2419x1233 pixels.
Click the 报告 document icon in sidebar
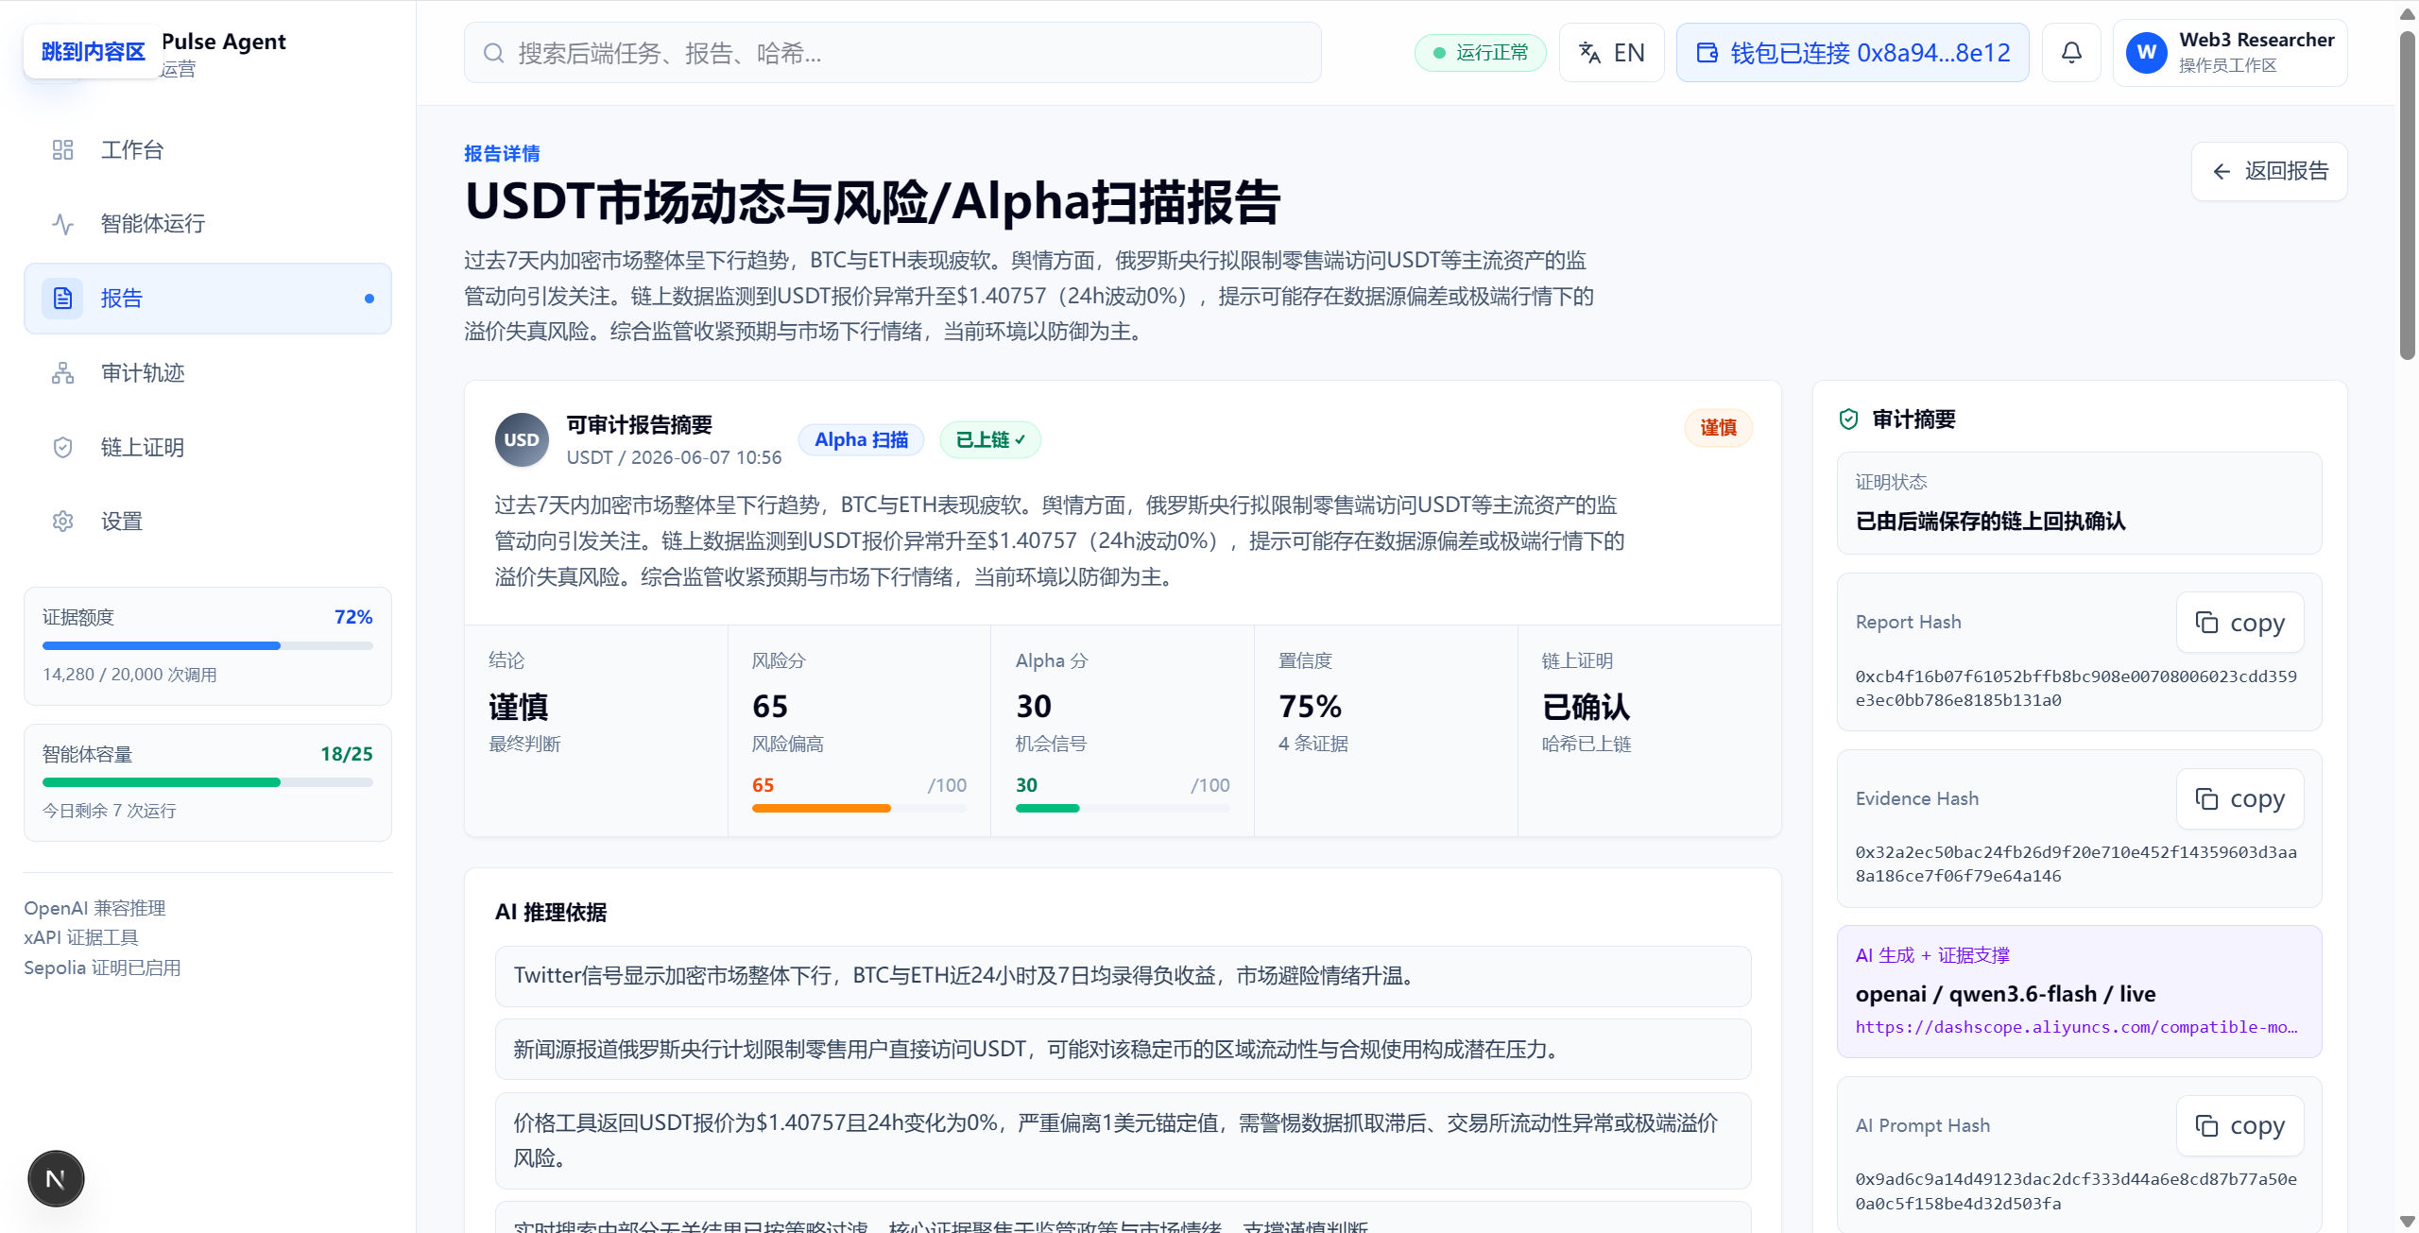[62, 299]
